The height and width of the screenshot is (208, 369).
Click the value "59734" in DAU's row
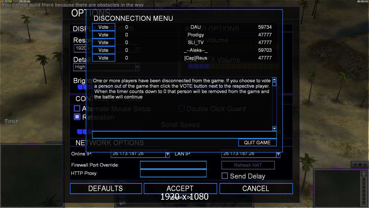click(x=265, y=27)
